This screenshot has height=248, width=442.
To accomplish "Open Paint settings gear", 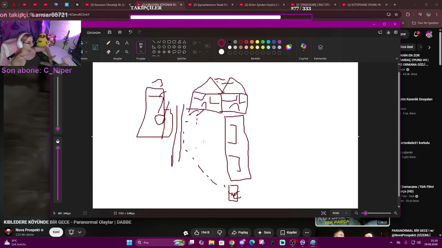I will pos(396,32).
